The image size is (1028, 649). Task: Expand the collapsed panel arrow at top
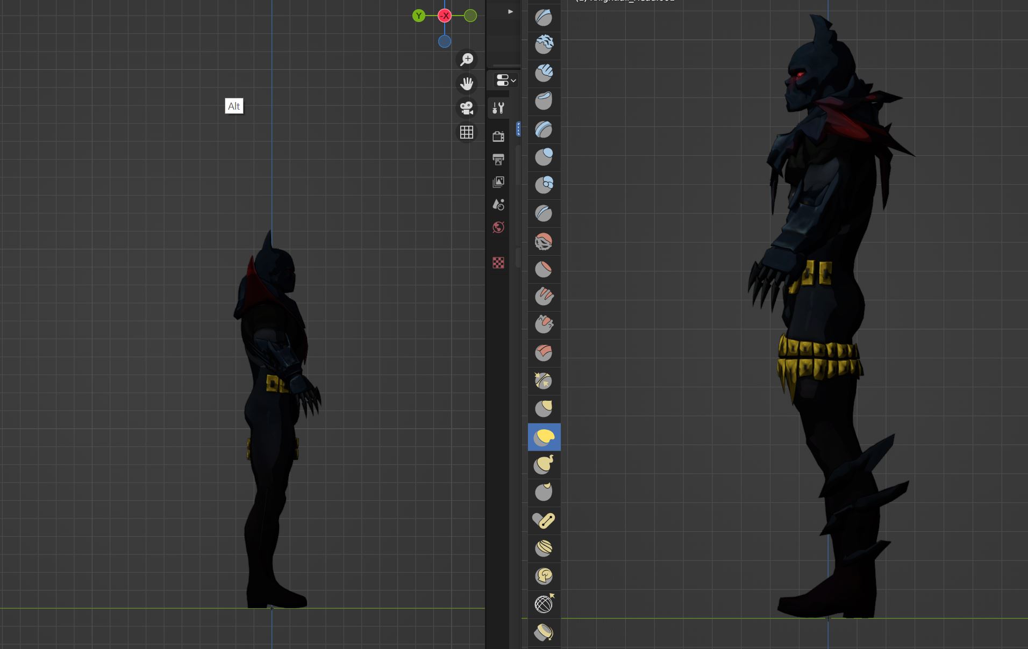coord(510,11)
